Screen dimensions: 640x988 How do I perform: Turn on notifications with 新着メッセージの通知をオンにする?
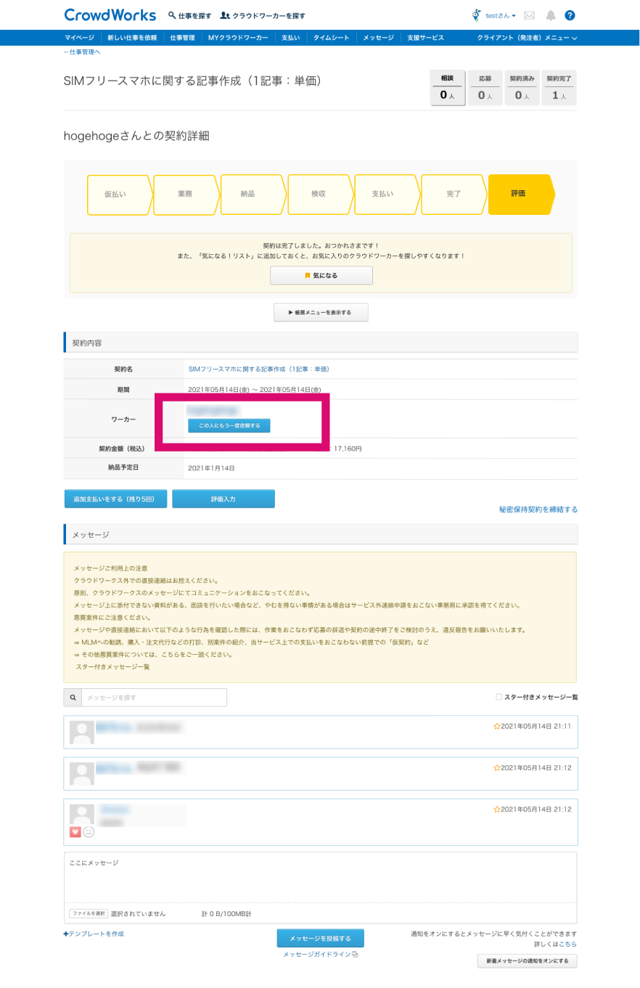pos(528,961)
